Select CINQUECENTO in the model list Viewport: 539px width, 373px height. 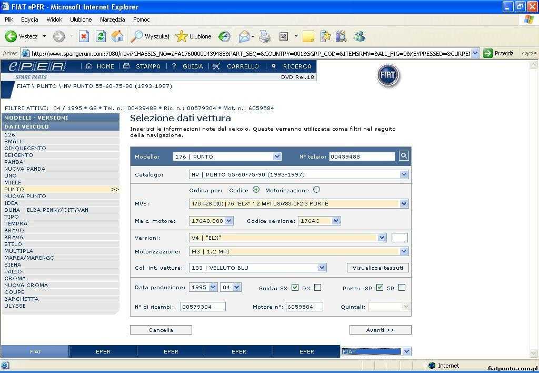[x=25, y=149]
